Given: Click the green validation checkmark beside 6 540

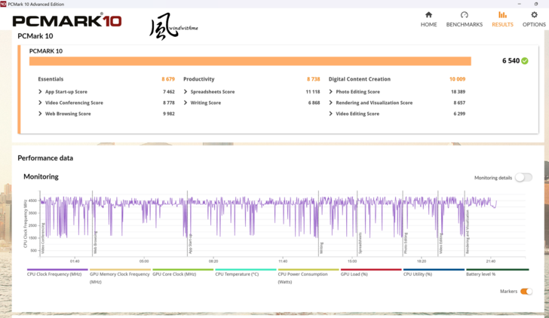Looking at the screenshot, I should coord(525,60).
